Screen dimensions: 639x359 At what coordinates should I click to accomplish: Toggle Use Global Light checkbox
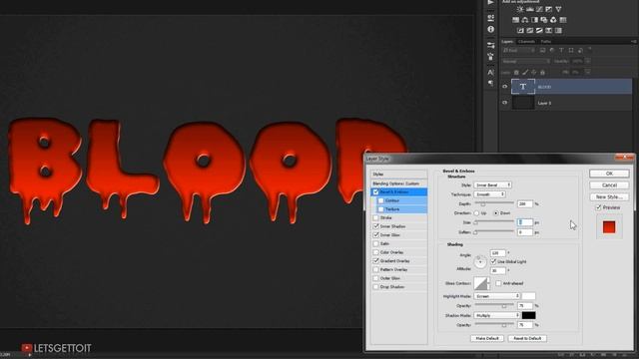tap(493, 261)
